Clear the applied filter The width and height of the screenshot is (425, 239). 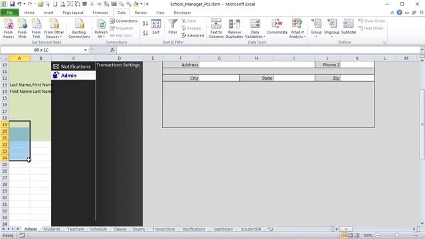[x=189, y=21]
